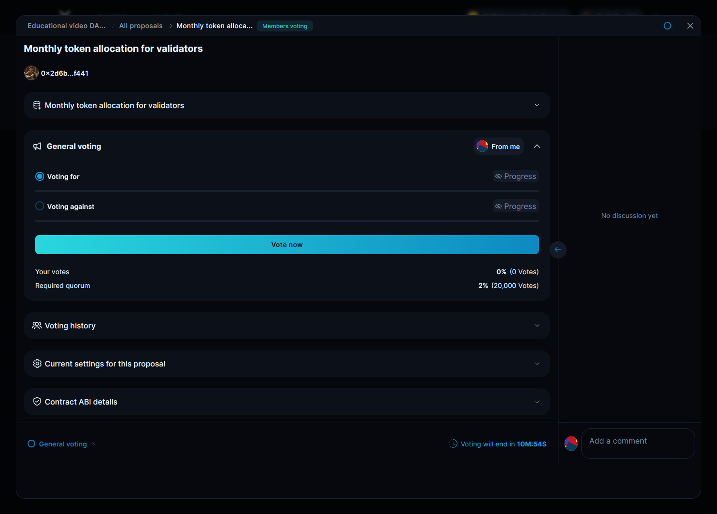Click the gear icon for current settings
This screenshot has height=514, width=717.
37,364
